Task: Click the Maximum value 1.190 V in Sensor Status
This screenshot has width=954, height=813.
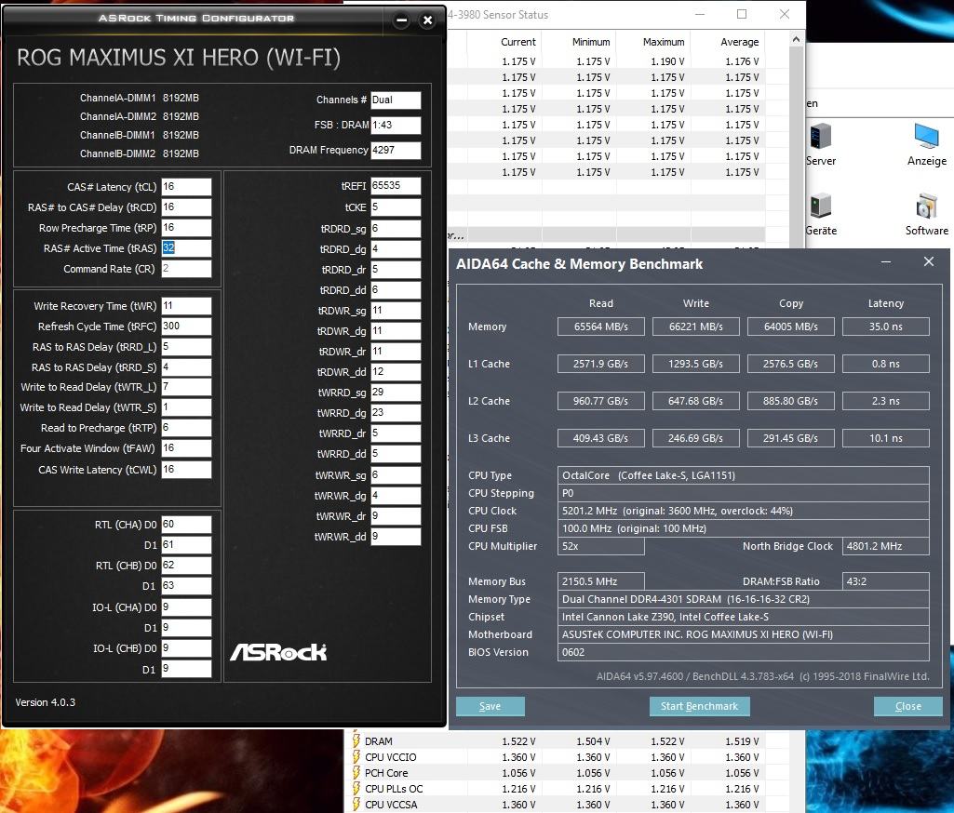Action: pos(667,61)
